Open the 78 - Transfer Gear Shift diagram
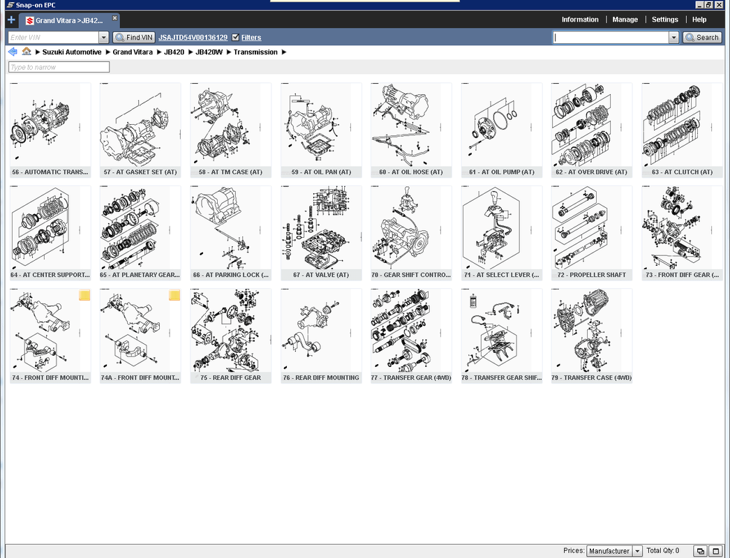The height and width of the screenshot is (558, 730). (x=501, y=336)
